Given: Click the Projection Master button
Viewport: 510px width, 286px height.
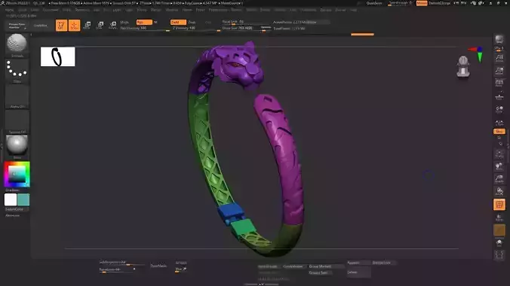Looking at the screenshot, I should pyautogui.click(x=17, y=26).
